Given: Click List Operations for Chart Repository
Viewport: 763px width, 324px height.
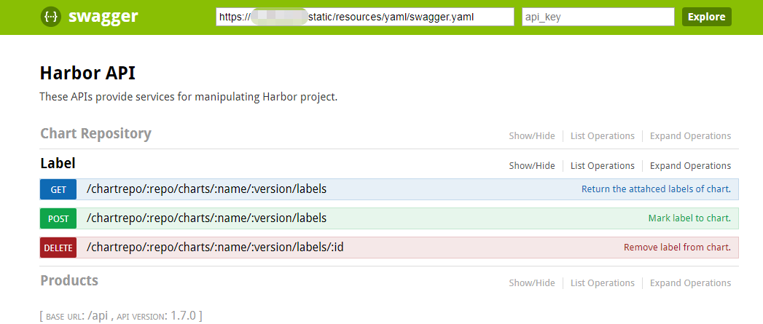Looking at the screenshot, I should pos(603,136).
